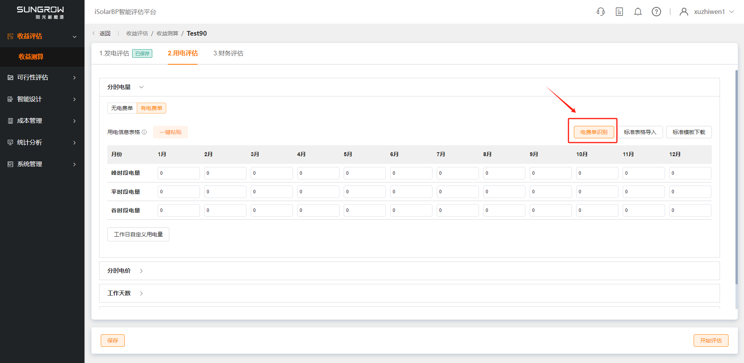Click the 可行性评估 sidebar icon

[10, 77]
